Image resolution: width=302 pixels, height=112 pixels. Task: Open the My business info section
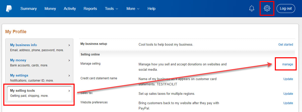pos(24,45)
